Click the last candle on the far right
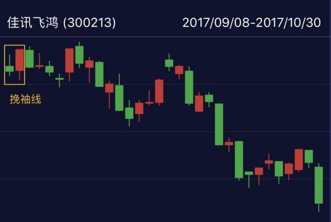This screenshot has width=331, height=222. pyautogui.click(x=319, y=185)
